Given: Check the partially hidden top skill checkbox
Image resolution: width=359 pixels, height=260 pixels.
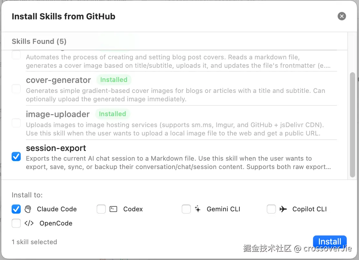Looking at the screenshot, I should 16,55.
